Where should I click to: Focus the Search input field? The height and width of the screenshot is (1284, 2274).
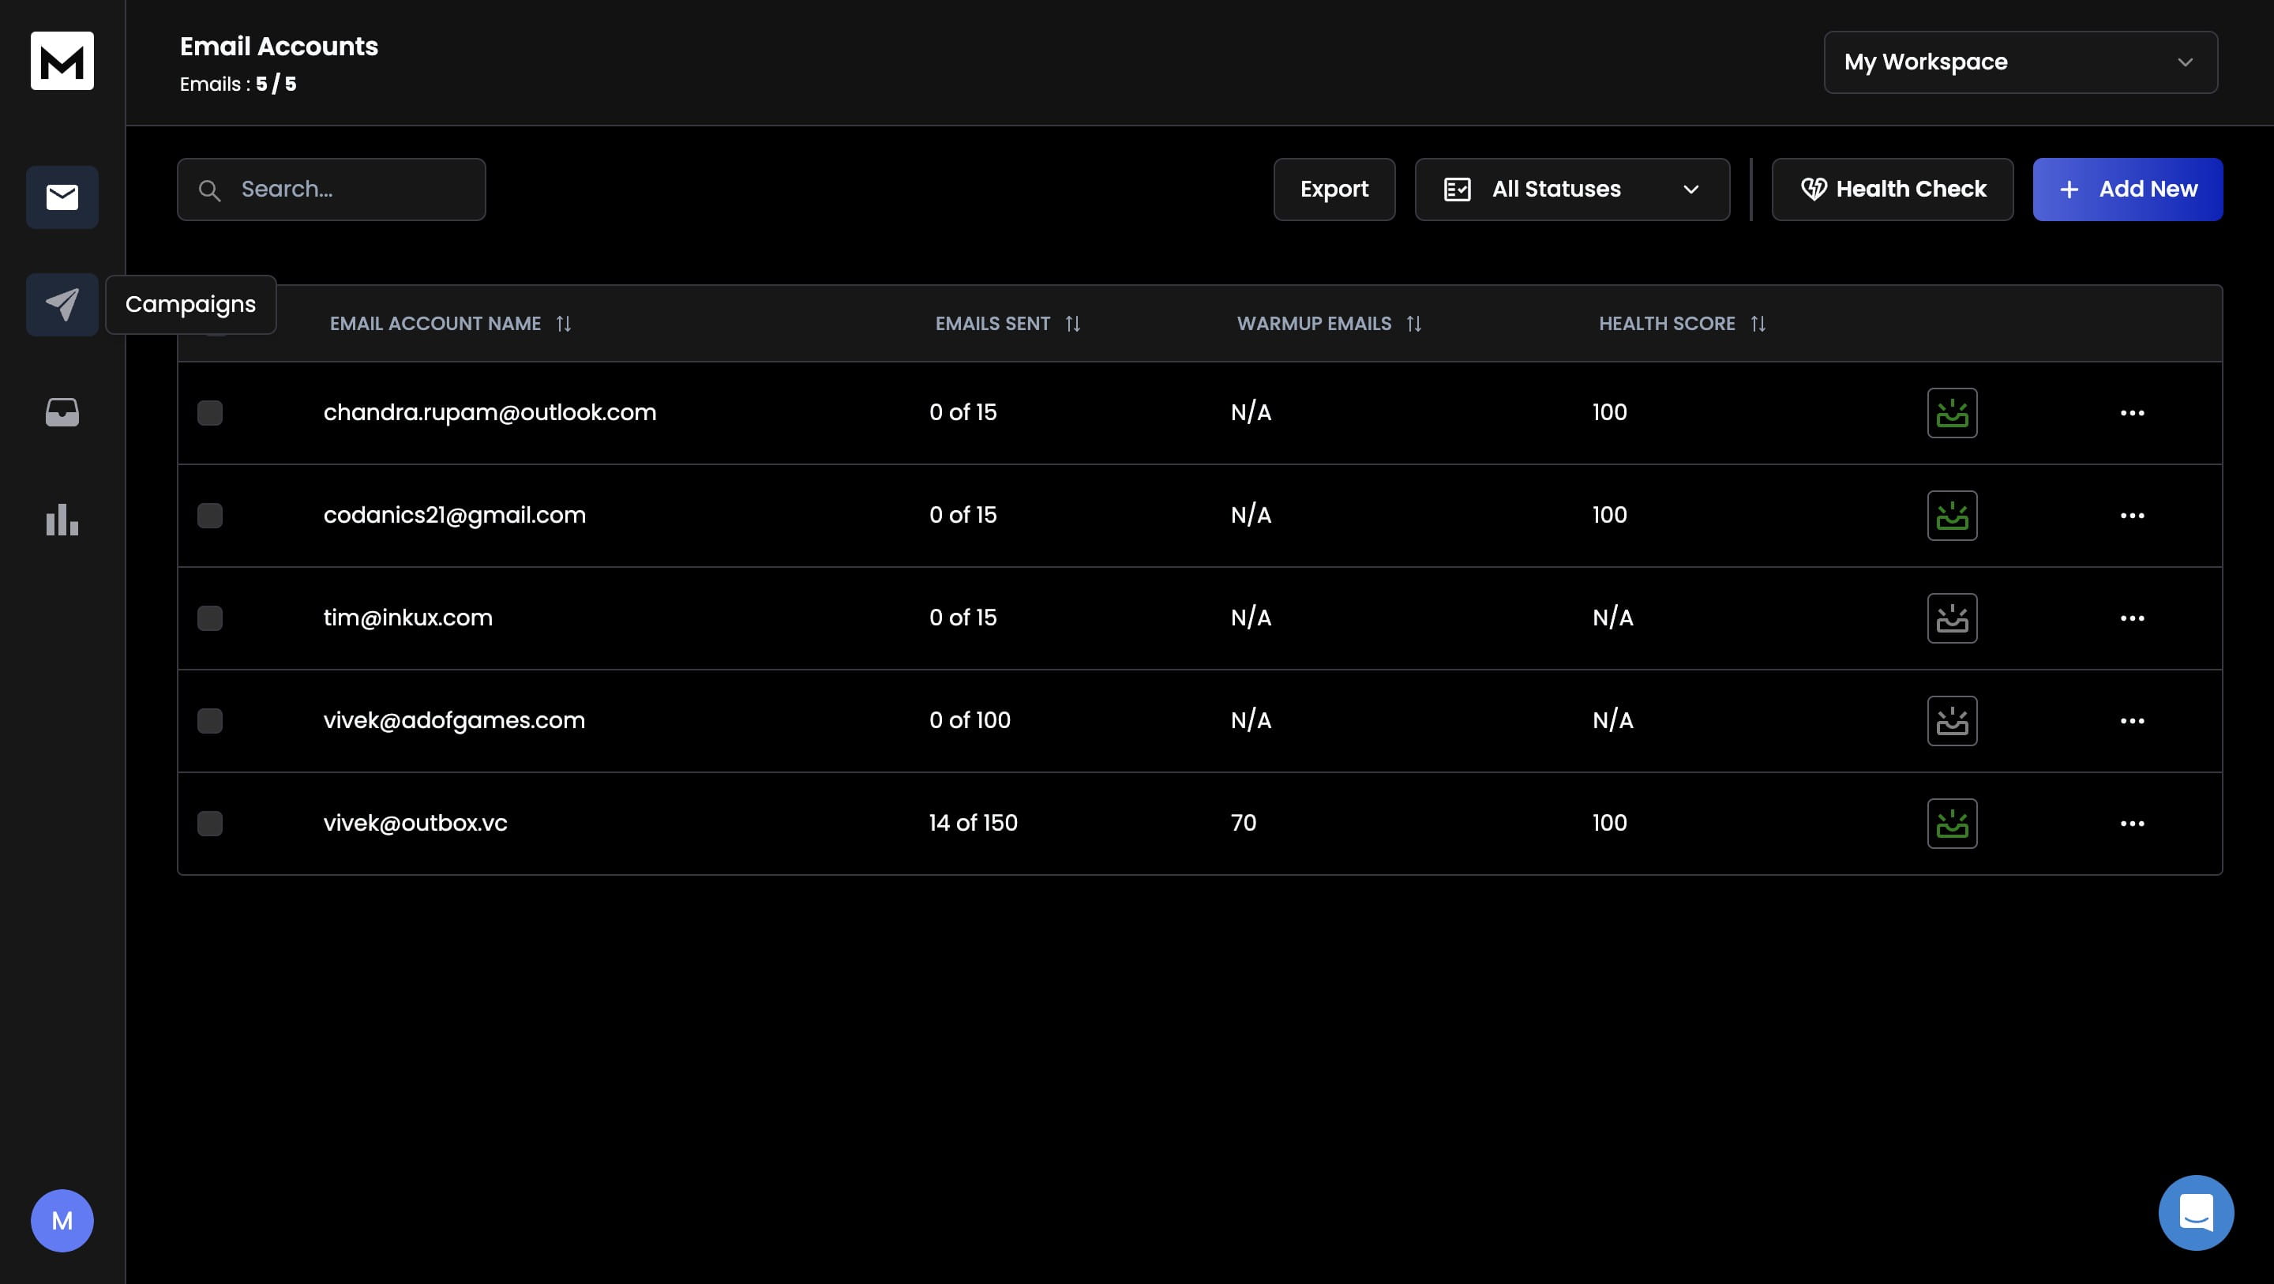[x=331, y=189]
